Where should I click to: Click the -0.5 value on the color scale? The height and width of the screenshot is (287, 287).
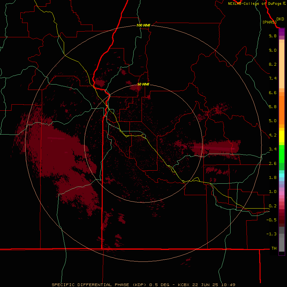(x=271, y=220)
